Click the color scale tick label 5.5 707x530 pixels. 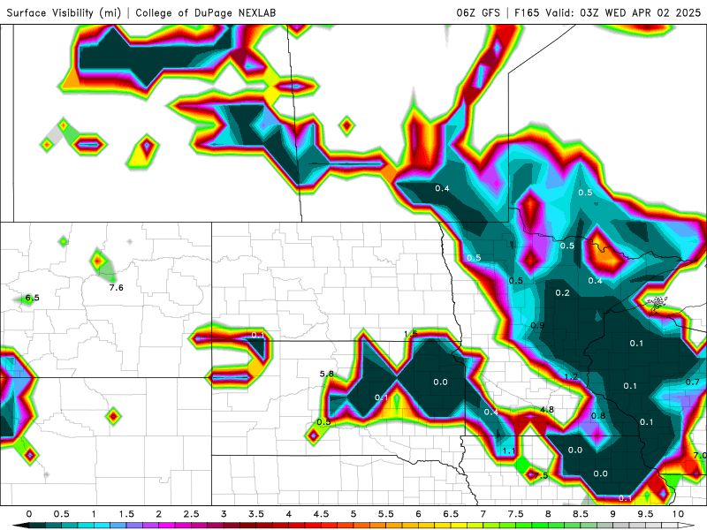pos(386,514)
